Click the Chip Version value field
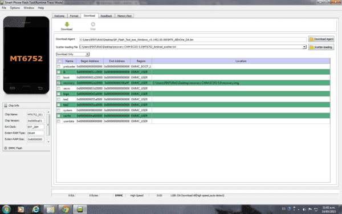Image resolution: width=342 pixels, height=214 pixels. tap(35, 120)
